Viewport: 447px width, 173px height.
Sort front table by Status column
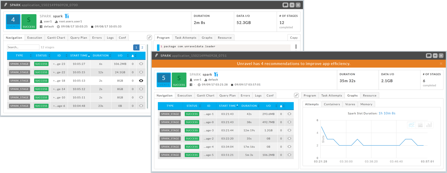192,106
